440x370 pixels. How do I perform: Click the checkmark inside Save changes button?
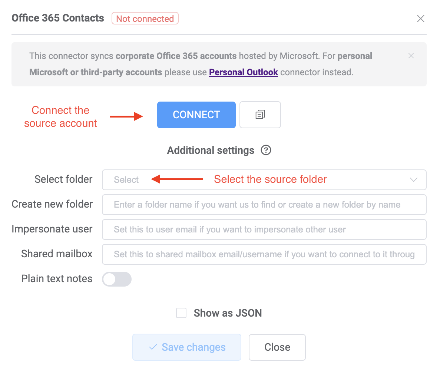pyautogui.click(x=152, y=347)
